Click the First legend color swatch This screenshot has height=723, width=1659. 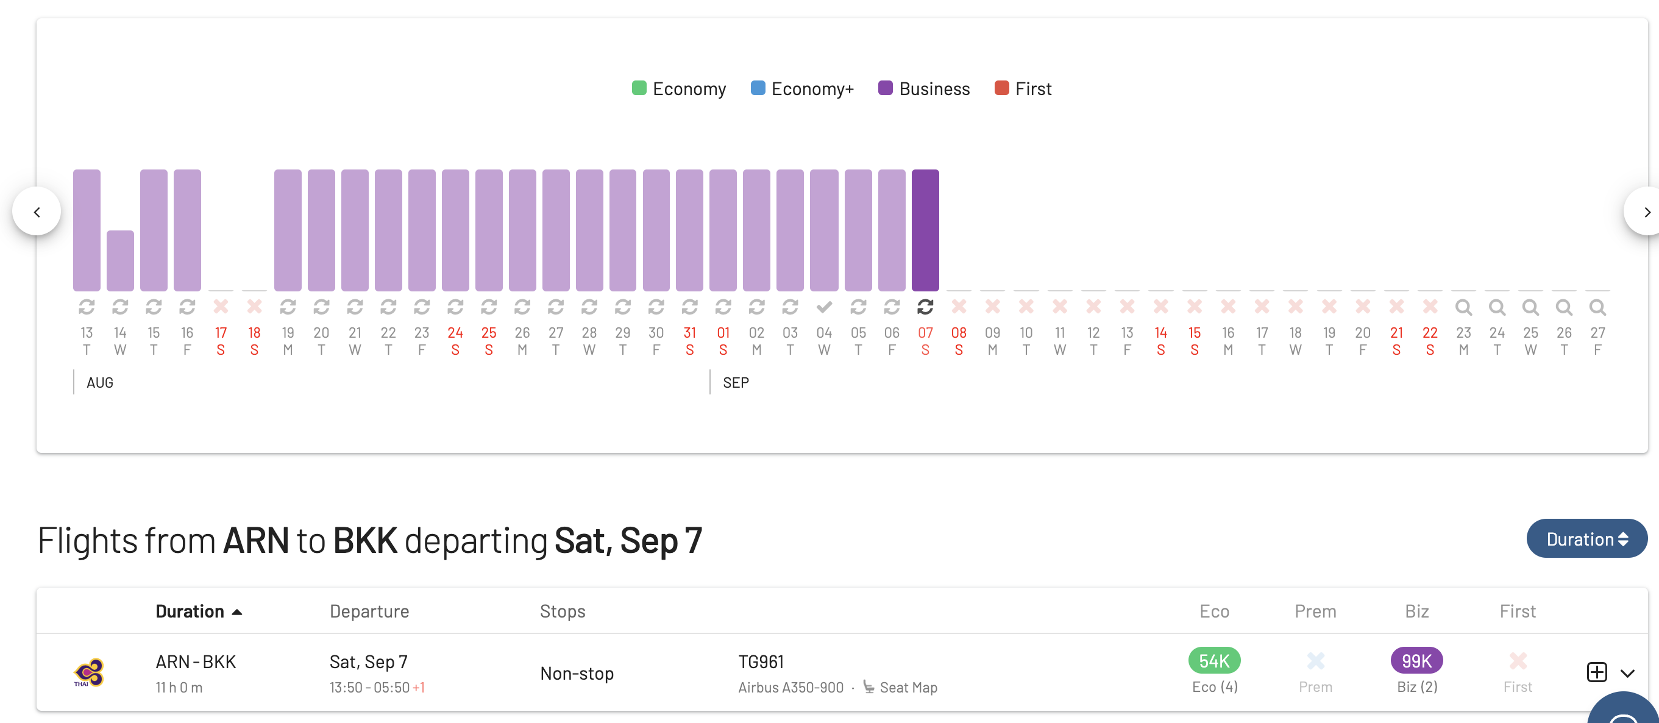(1001, 88)
